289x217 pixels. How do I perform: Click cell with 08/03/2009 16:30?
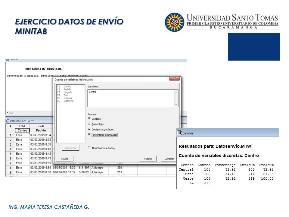[64, 168]
